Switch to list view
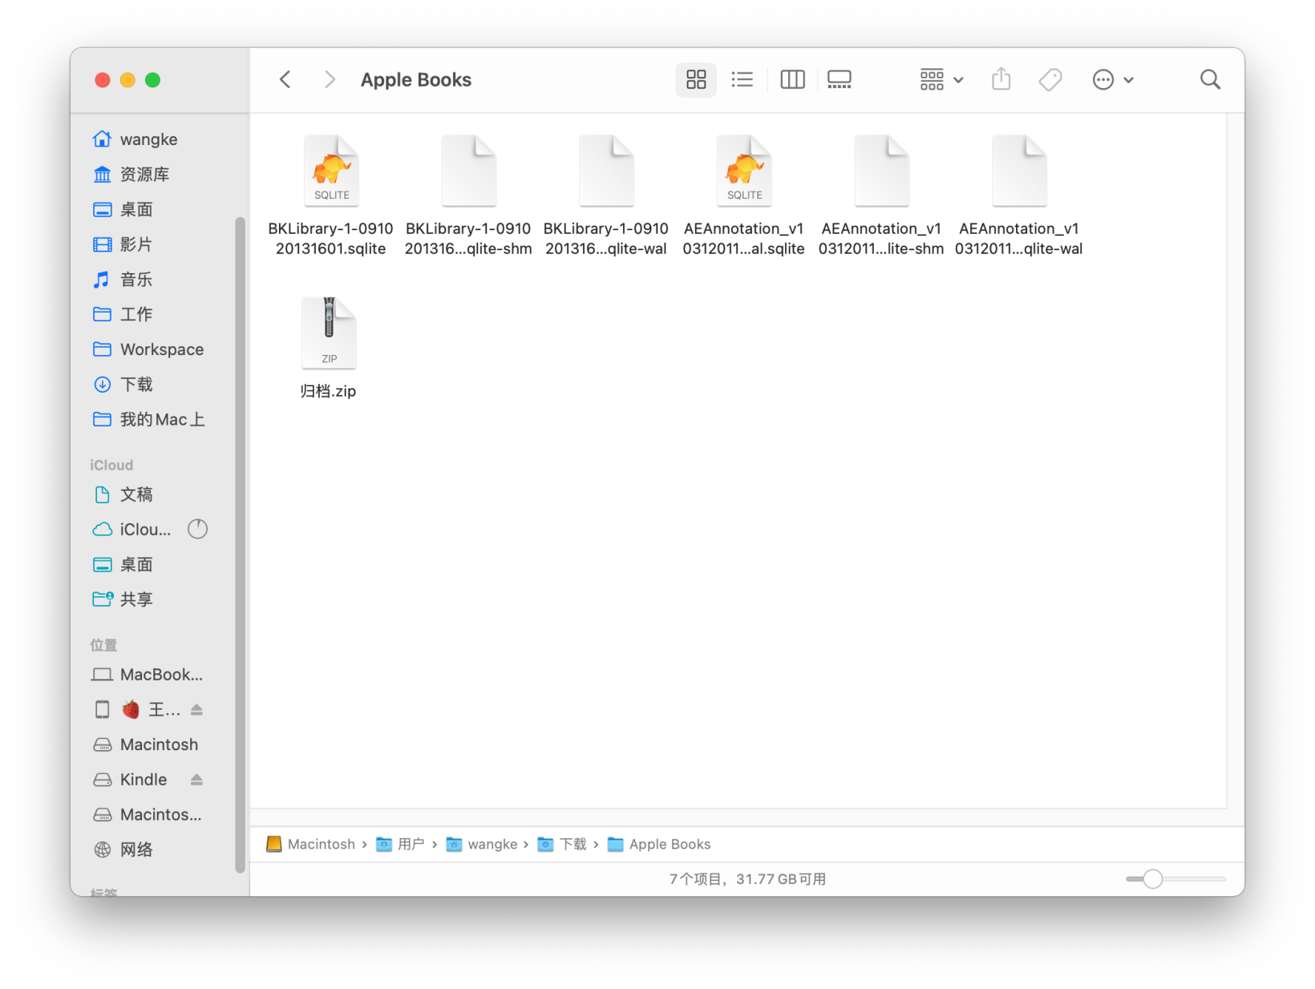This screenshot has height=989, width=1315. (x=742, y=79)
